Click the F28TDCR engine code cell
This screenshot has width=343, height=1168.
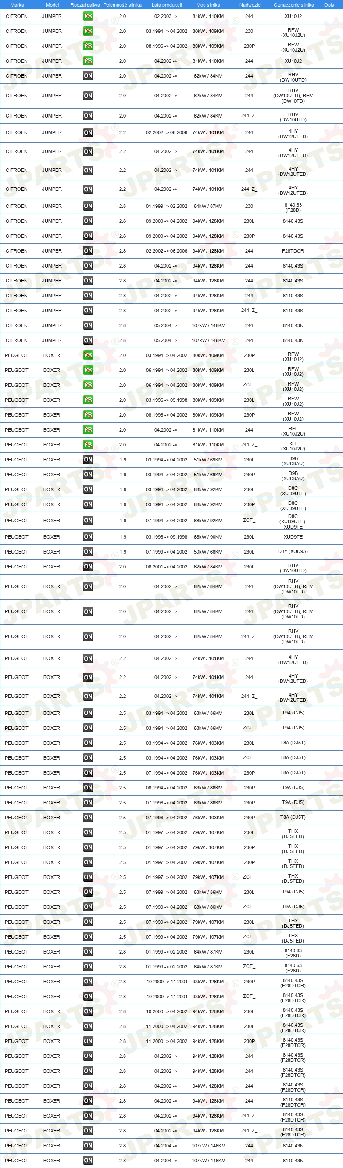pyautogui.click(x=293, y=251)
